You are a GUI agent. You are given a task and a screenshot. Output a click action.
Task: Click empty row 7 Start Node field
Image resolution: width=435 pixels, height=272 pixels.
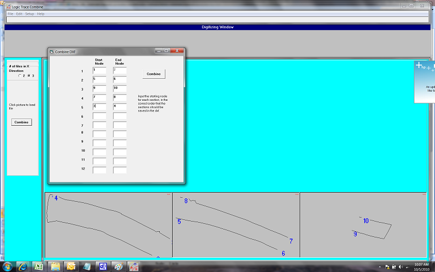click(99, 125)
